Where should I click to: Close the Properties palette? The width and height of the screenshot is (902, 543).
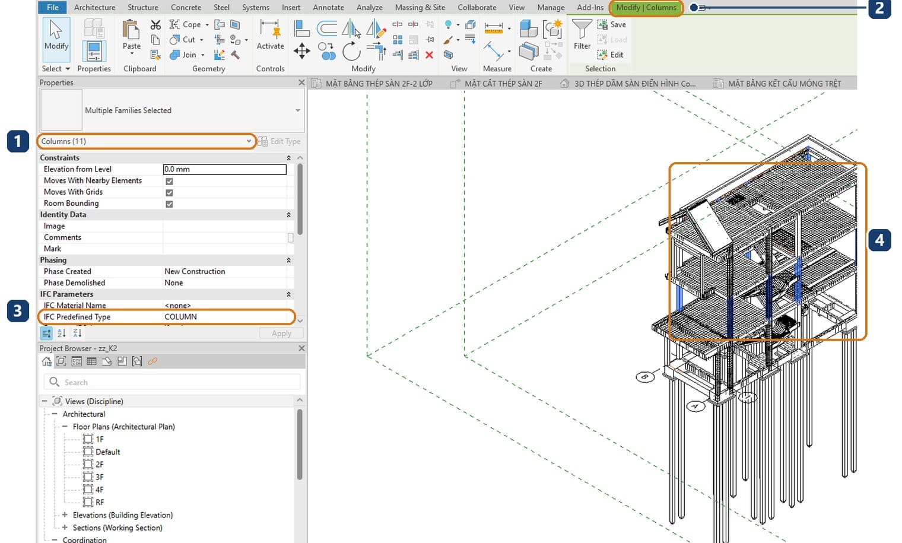click(301, 82)
